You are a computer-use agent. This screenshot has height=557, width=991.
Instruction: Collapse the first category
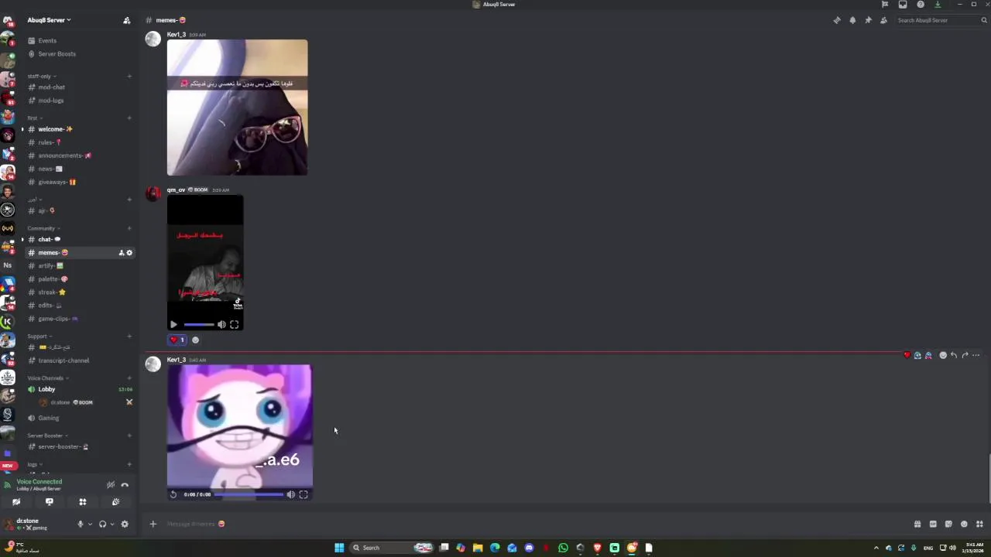pyautogui.click(x=33, y=118)
